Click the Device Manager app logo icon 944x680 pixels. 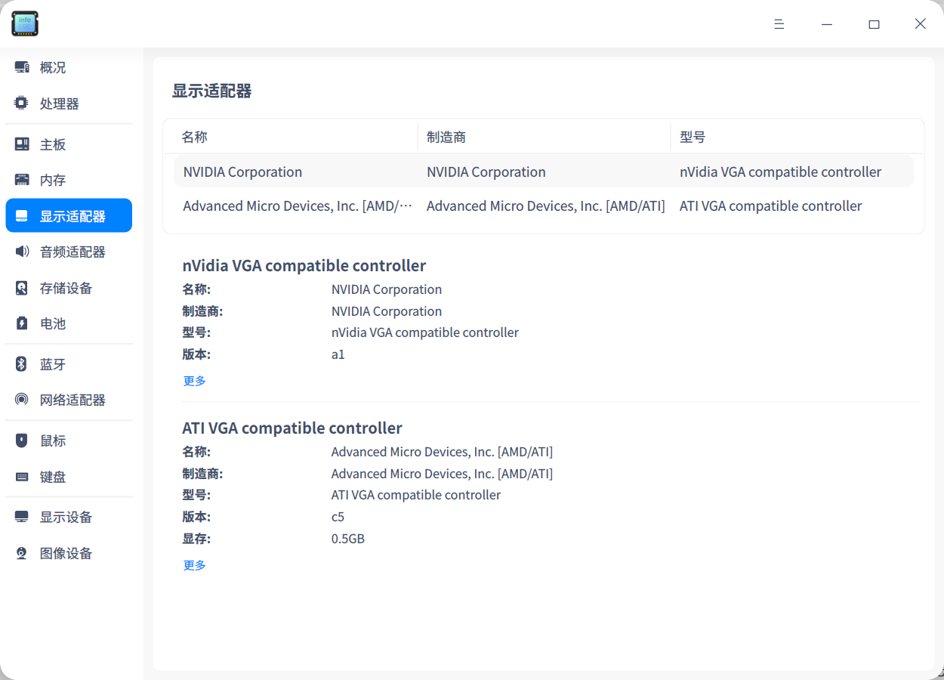pos(24,23)
